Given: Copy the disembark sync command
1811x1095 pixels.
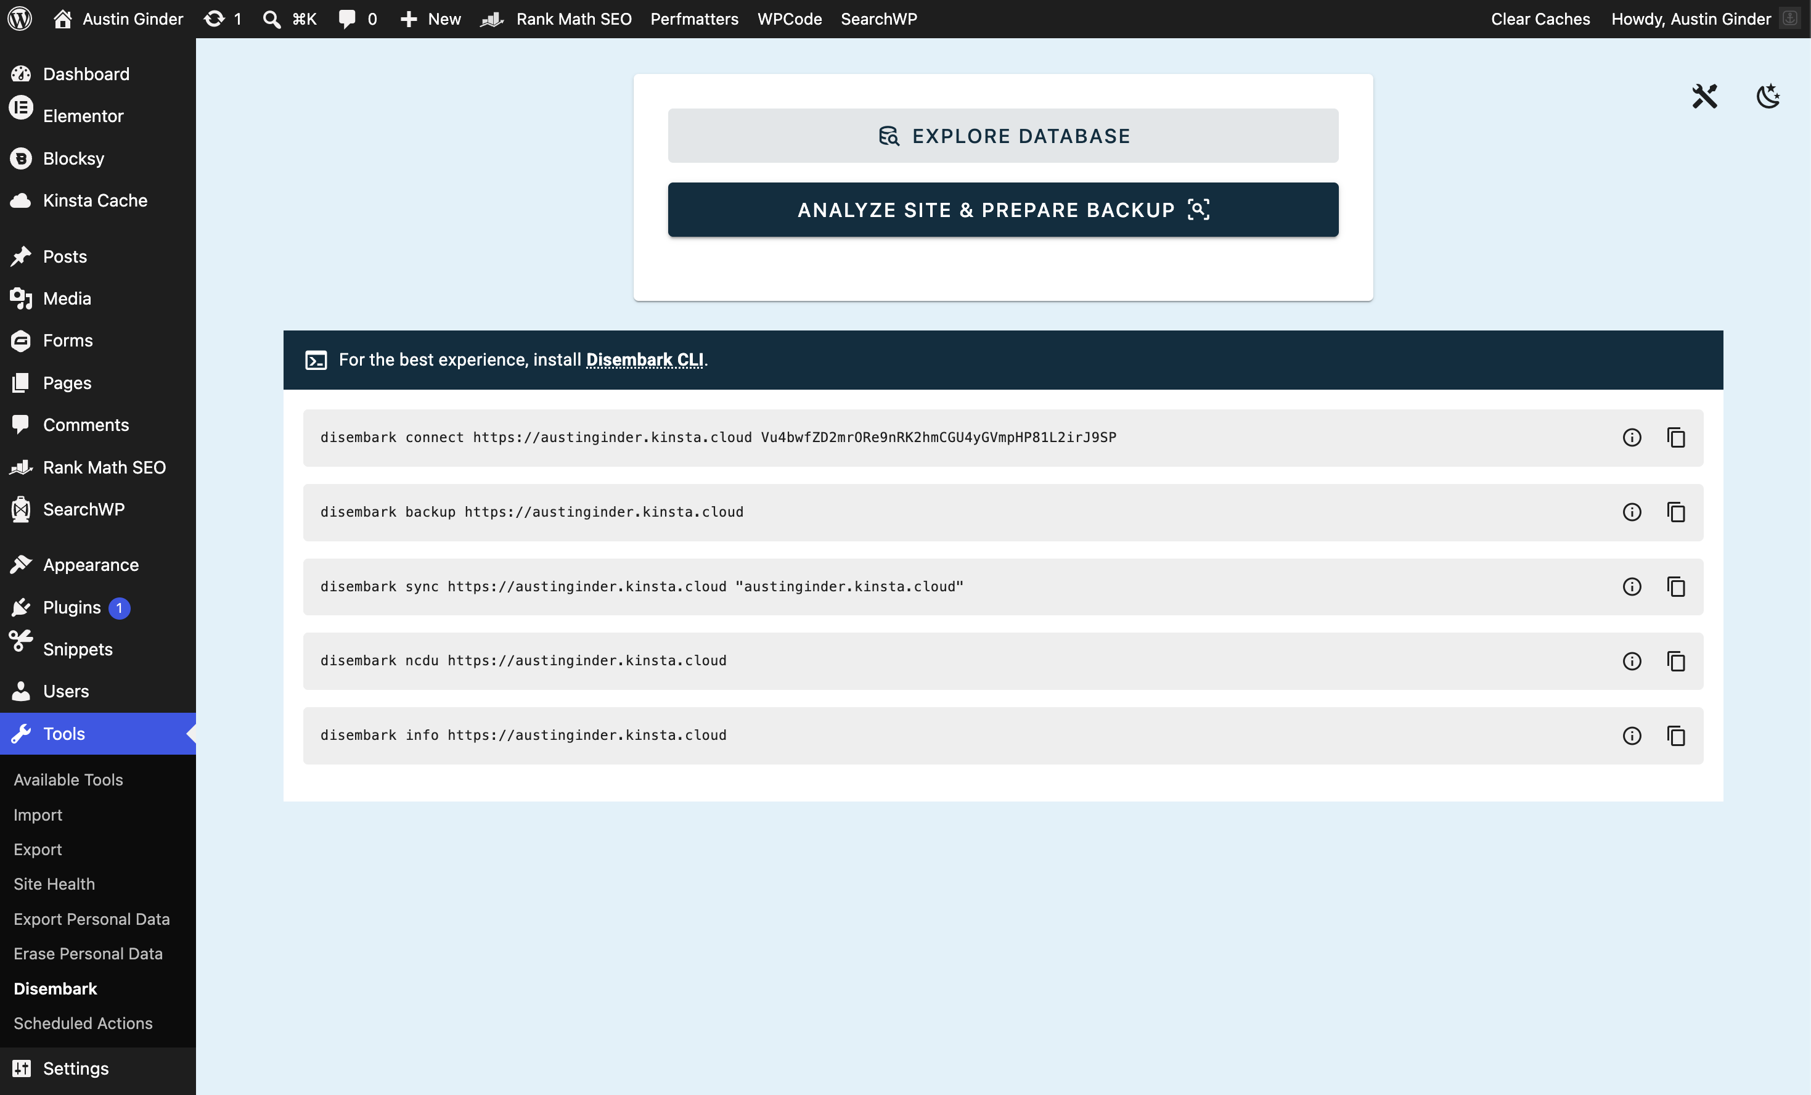Looking at the screenshot, I should (1676, 586).
